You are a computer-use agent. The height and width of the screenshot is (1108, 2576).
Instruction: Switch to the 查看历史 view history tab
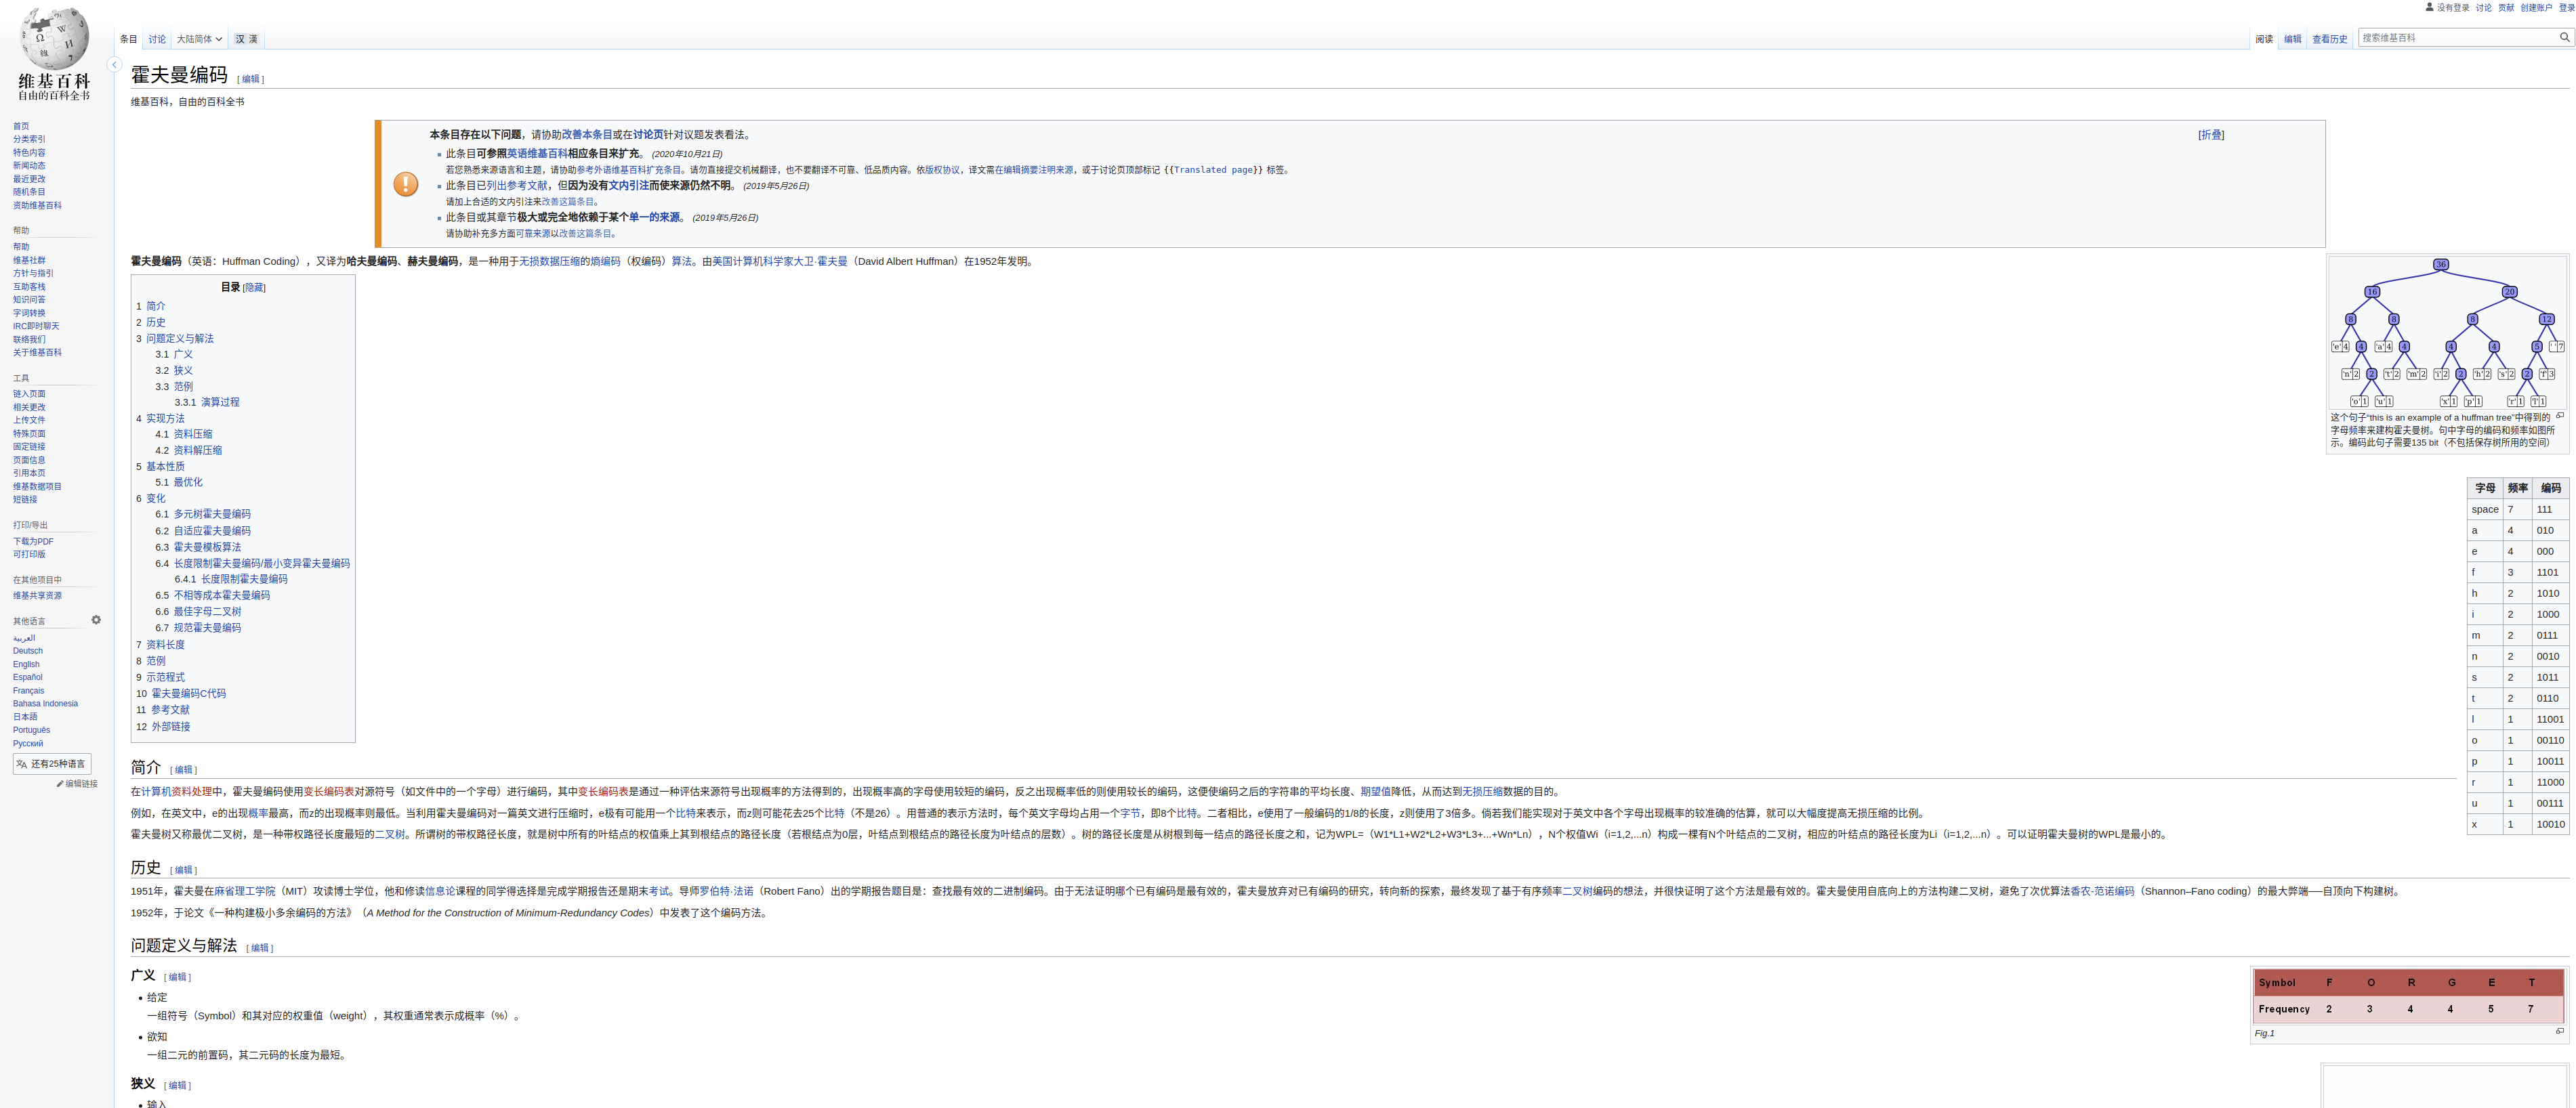tap(2329, 39)
